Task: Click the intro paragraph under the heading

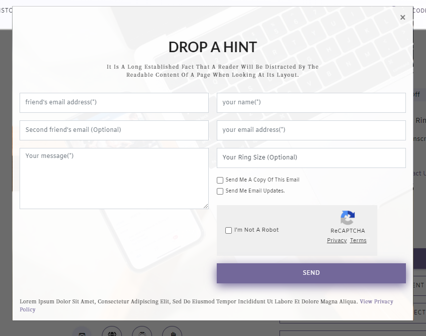Action: click(x=213, y=71)
